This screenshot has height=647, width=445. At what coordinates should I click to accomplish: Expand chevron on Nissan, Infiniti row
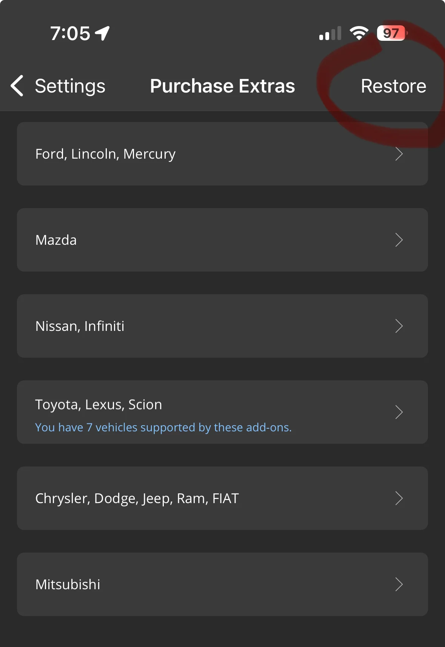399,326
